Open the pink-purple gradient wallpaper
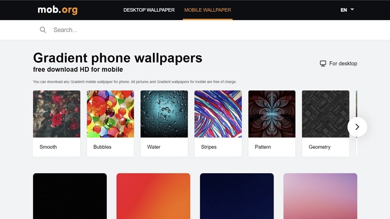The width and height of the screenshot is (390, 219). (x=320, y=196)
